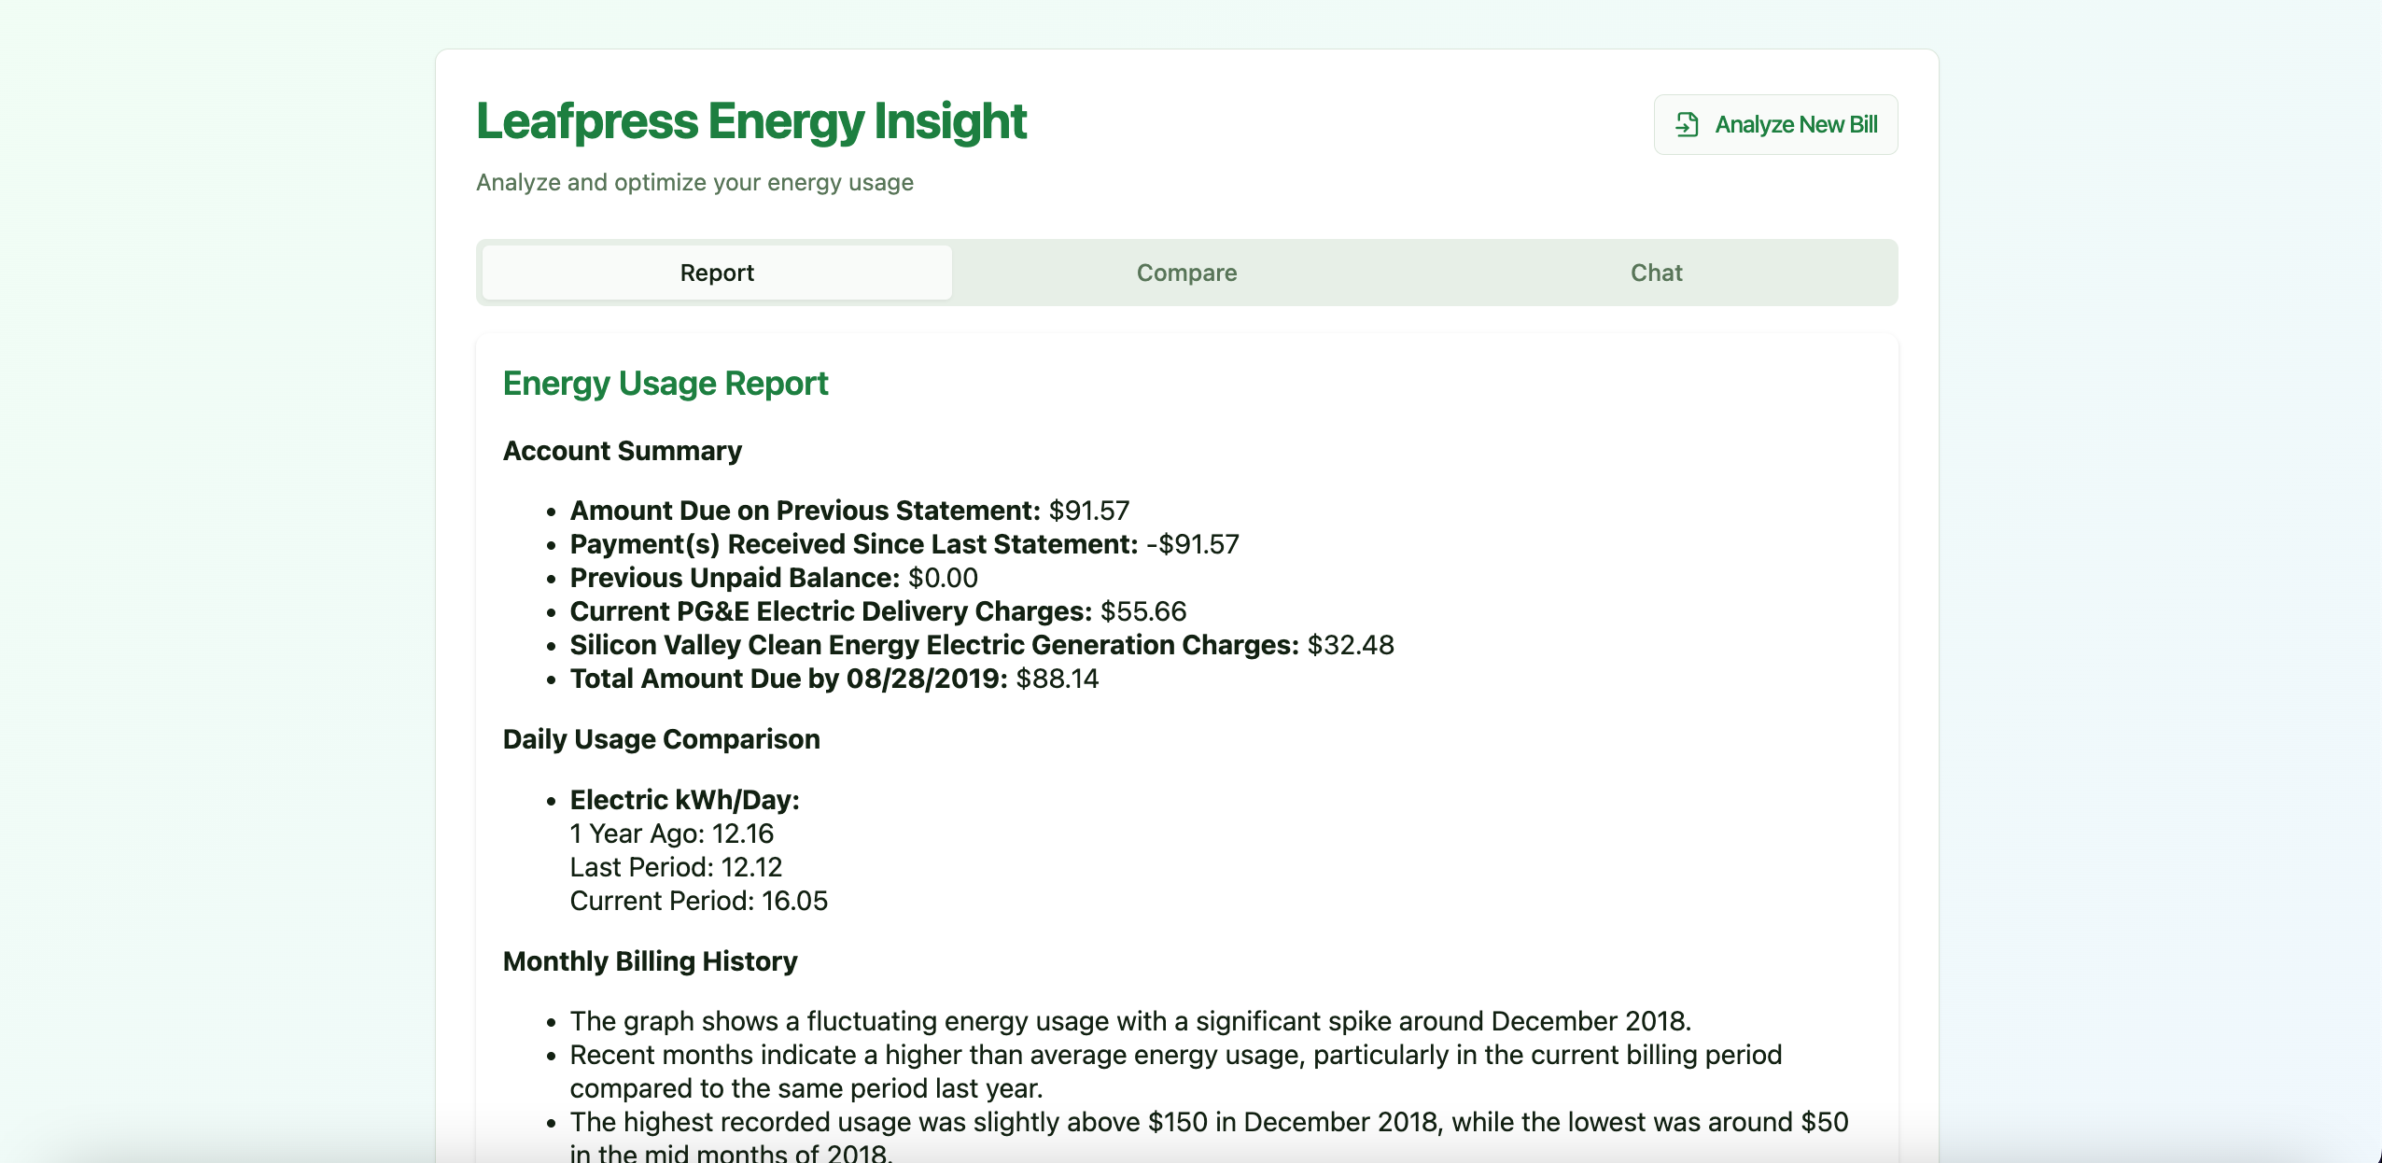2382x1163 pixels.
Task: Click the Monthly Billing History heading
Action: tap(650, 961)
